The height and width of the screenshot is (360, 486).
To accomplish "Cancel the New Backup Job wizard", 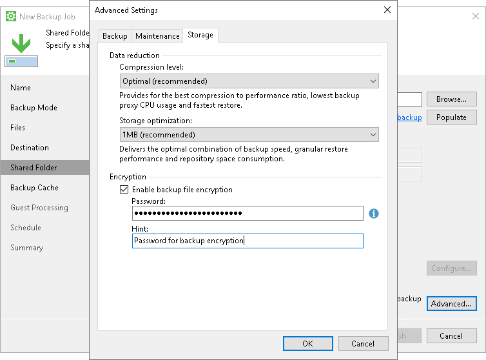I will point(451,335).
